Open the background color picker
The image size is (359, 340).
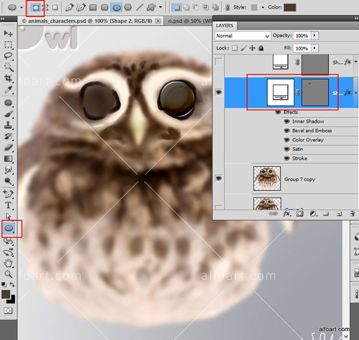12,300
